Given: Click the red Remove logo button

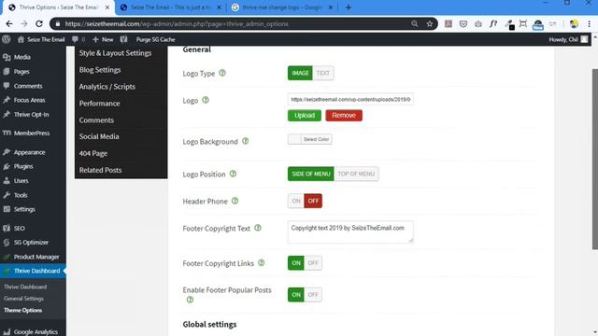Looking at the screenshot, I should [x=344, y=115].
